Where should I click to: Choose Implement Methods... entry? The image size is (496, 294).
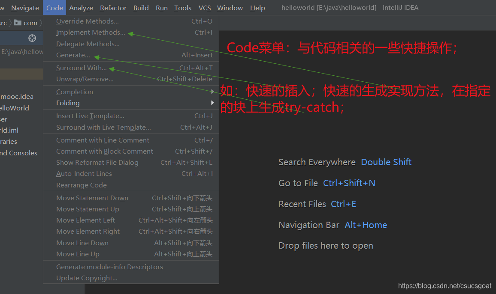[x=131, y=33]
